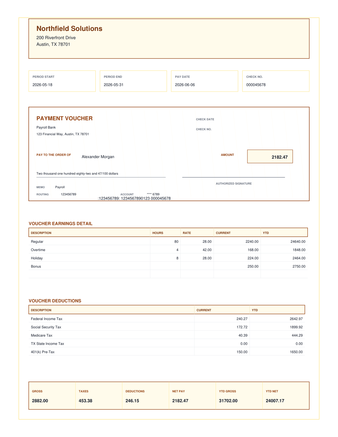Click Social Security YTD amount 1899.92
Screen dimensions: 338x437
(296, 327)
